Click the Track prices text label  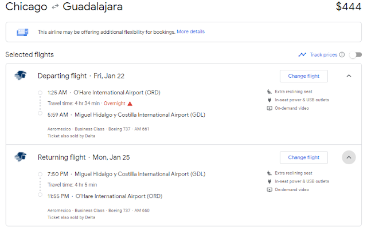coord(323,55)
